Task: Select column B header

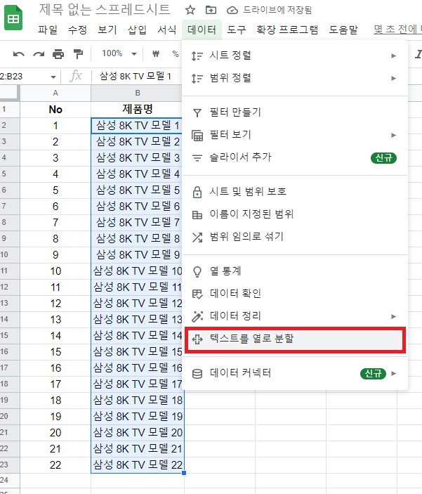Action: point(138,93)
